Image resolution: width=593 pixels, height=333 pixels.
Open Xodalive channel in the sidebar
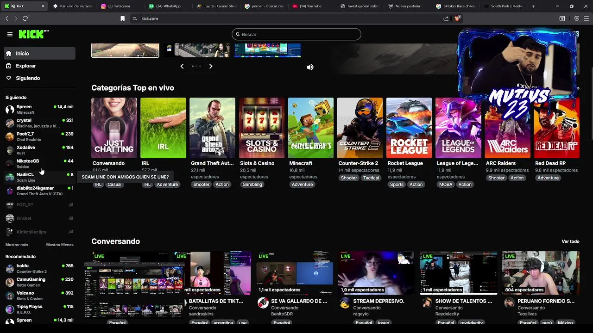[x=39, y=150]
